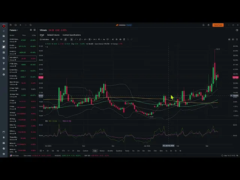The image size is (240, 180).
Task: Click the NASDAQ index ticker in status bar
Action: click(x=67, y=156)
